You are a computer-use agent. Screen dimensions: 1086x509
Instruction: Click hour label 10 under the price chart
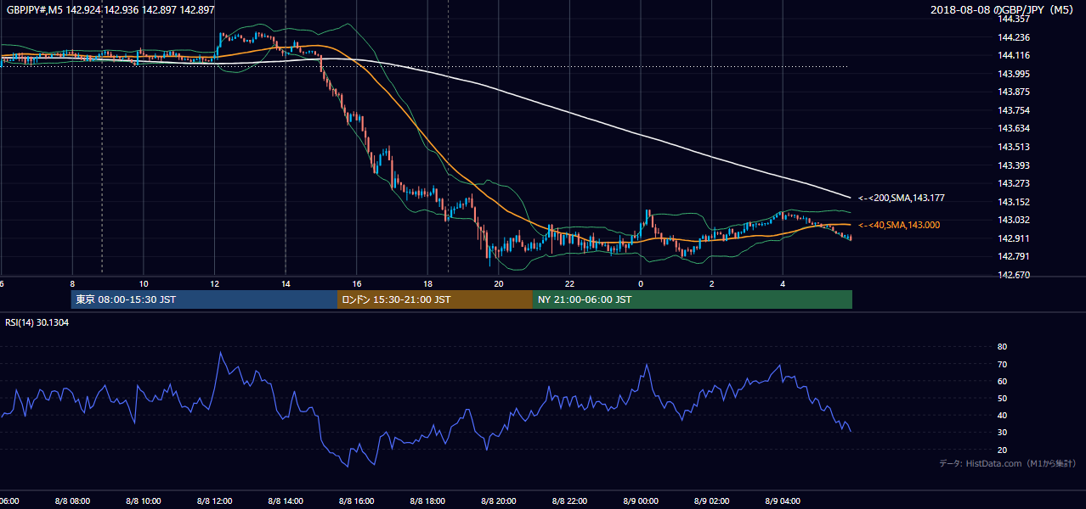tap(144, 283)
